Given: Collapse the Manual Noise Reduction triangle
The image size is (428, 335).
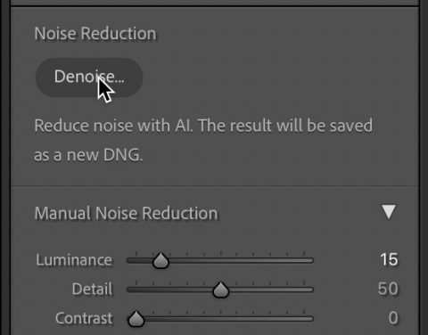Looking at the screenshot, I should click(389, 212).
